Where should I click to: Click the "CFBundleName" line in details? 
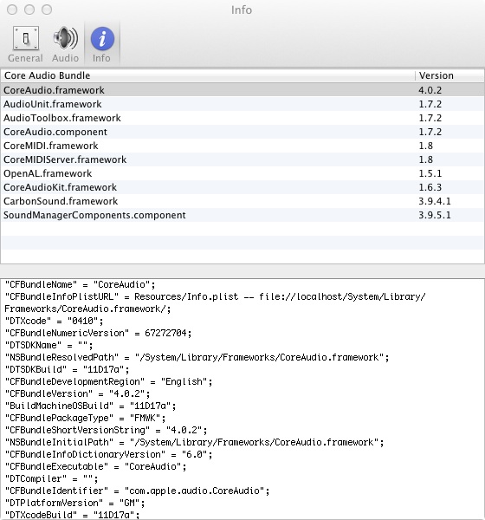[x=80, y=284]
